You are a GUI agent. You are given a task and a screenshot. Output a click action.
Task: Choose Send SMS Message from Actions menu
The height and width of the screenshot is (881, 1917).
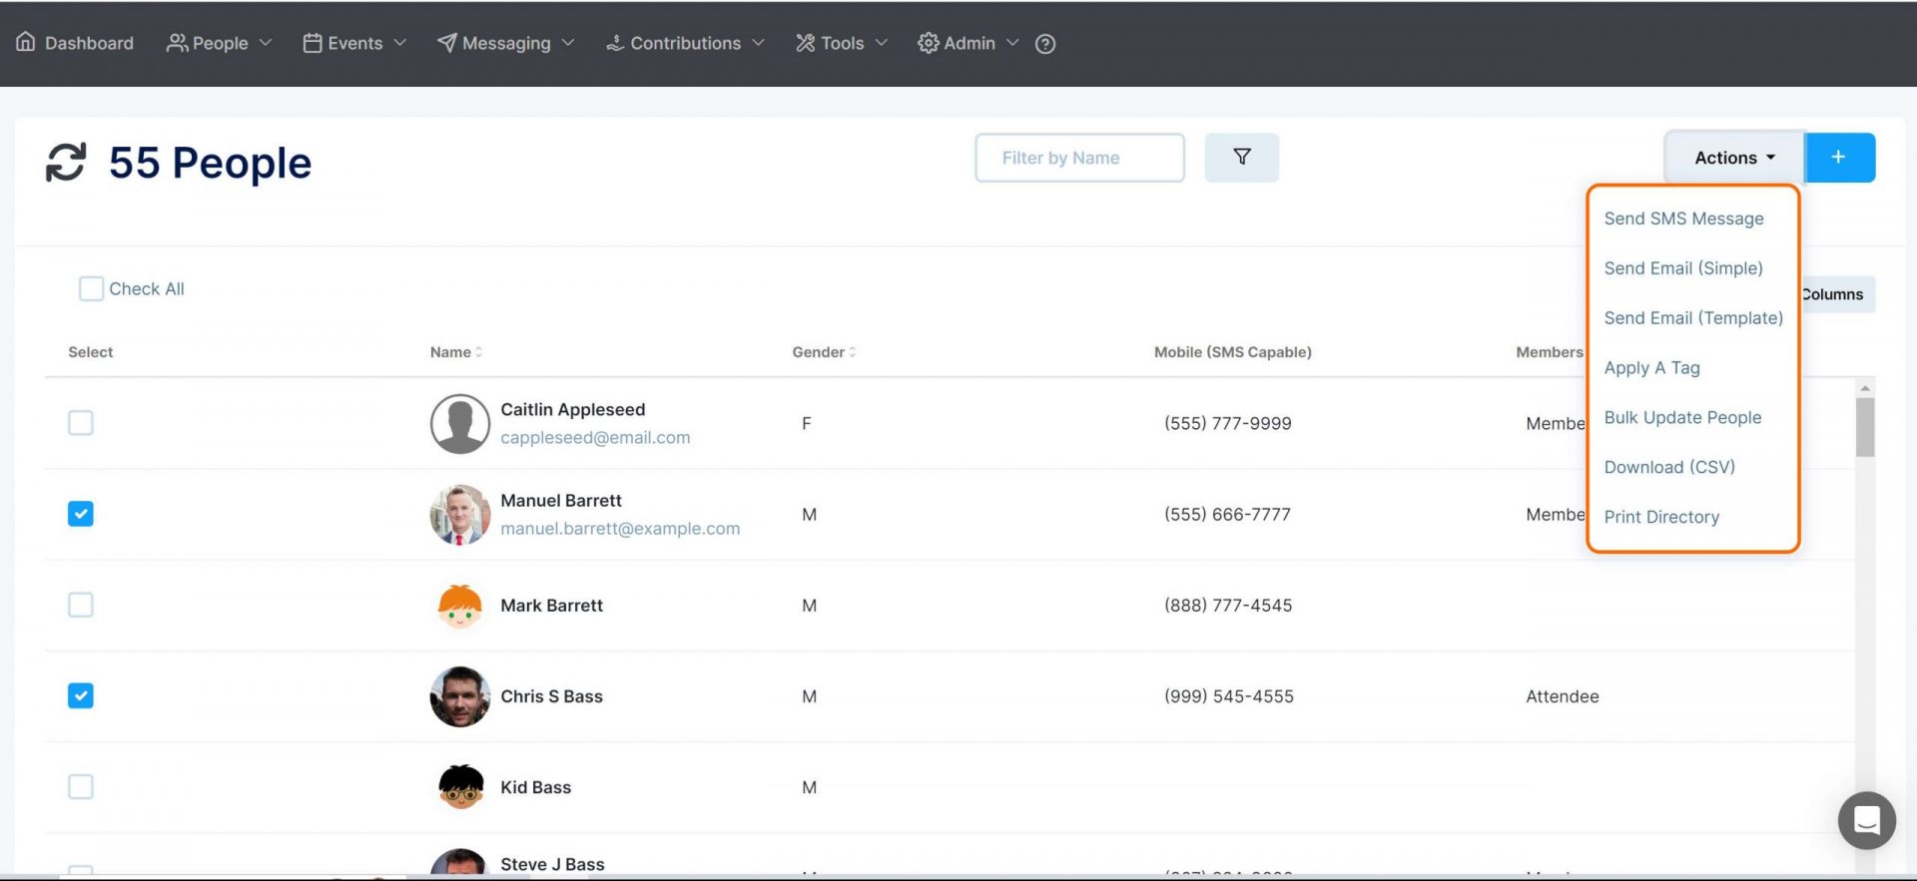coord(1683,219)
